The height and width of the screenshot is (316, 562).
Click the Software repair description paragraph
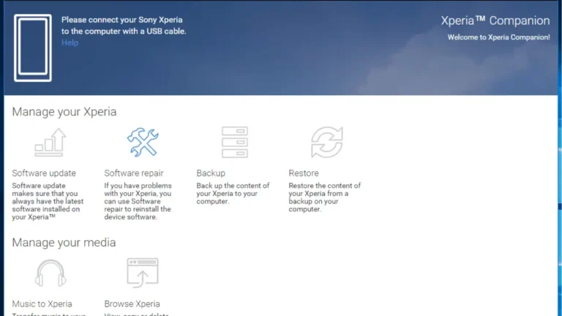[138, 201]
